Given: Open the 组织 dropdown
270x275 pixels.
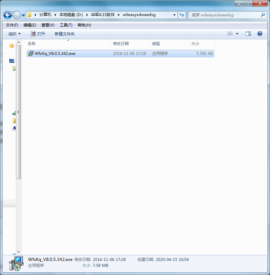Looking at the screenshot, I should tap(14, 34).
